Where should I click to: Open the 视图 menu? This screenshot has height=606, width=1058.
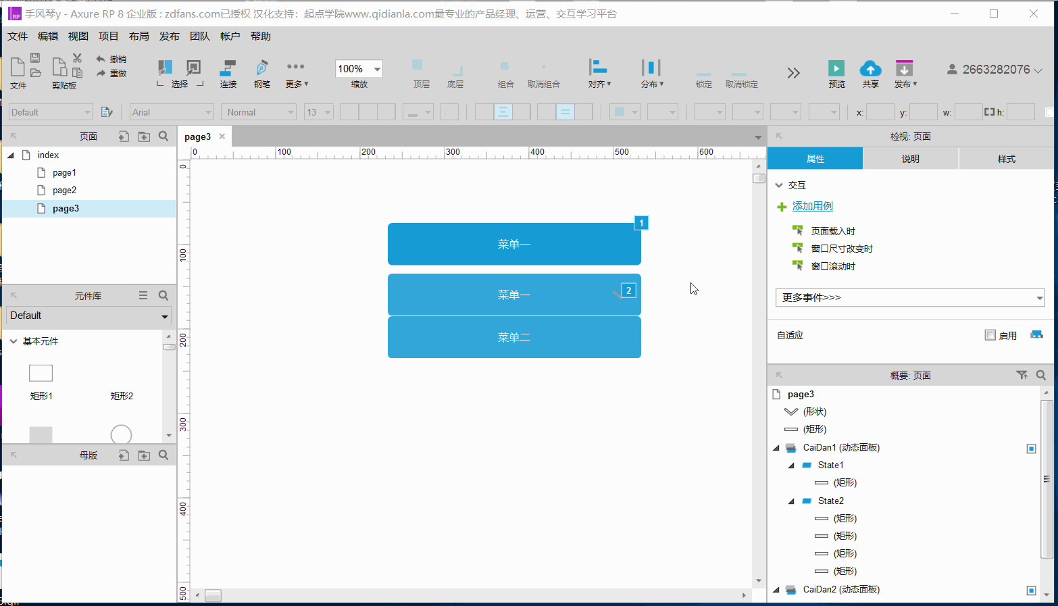tap(78, 36)
